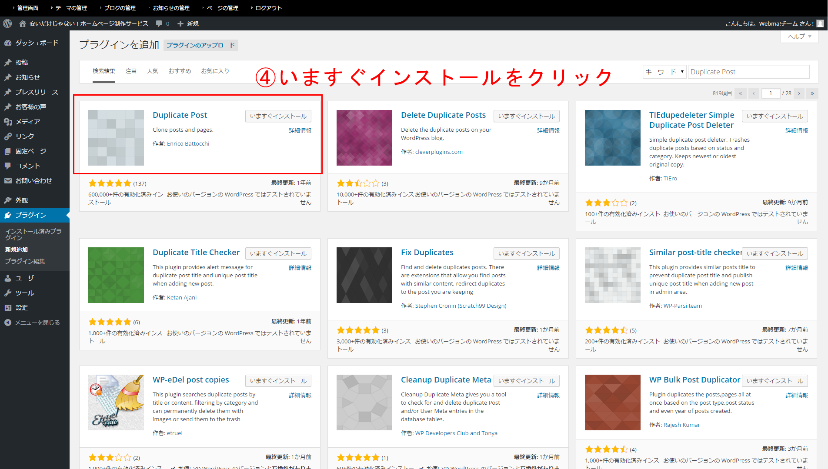Open 詳細情報 for Fix Duplicates
Viewport: 828px width, 469px height.
click(548, 268)
